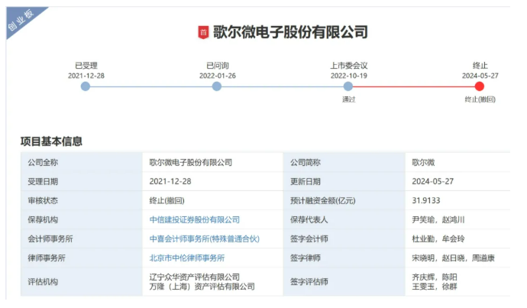Click the 签字会计师 label cell
Image resolution: width=527 pixels, height=308 pixels.
pyautogui.click(x=344, y=239)
